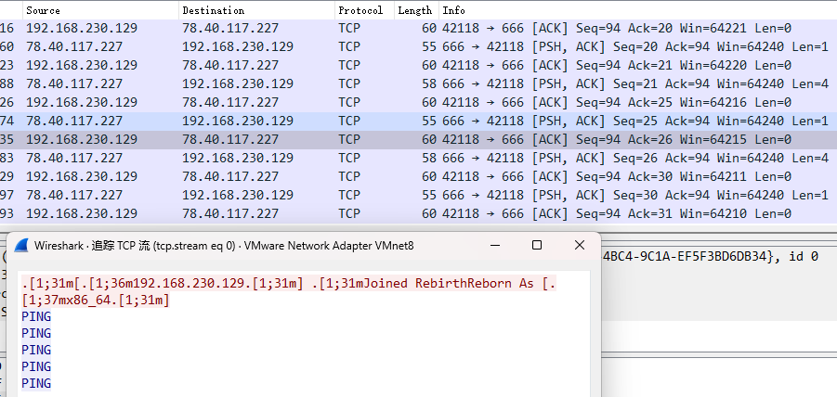The height and width of the screenshot is (397, 837).
Task: Click the Protocol column header
Action: coord(360,10)
